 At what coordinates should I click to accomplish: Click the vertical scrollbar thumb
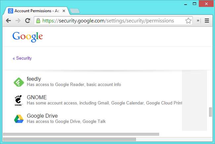click(x=210, y=112)
